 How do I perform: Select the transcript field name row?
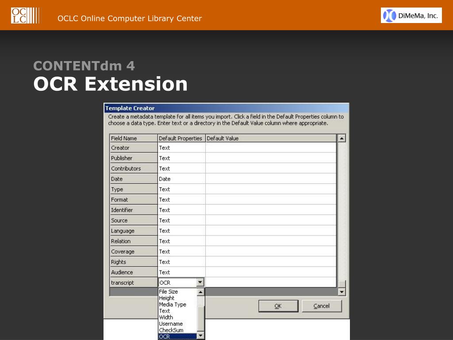coord(134,283)
